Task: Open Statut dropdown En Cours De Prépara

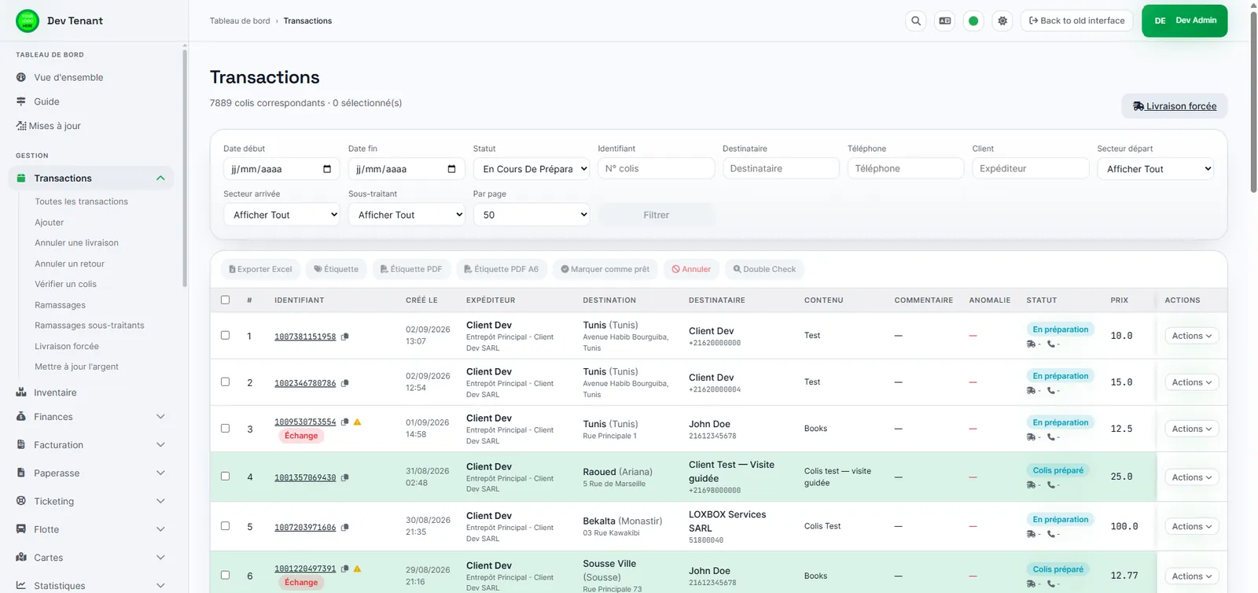Action: coord(532,169)
